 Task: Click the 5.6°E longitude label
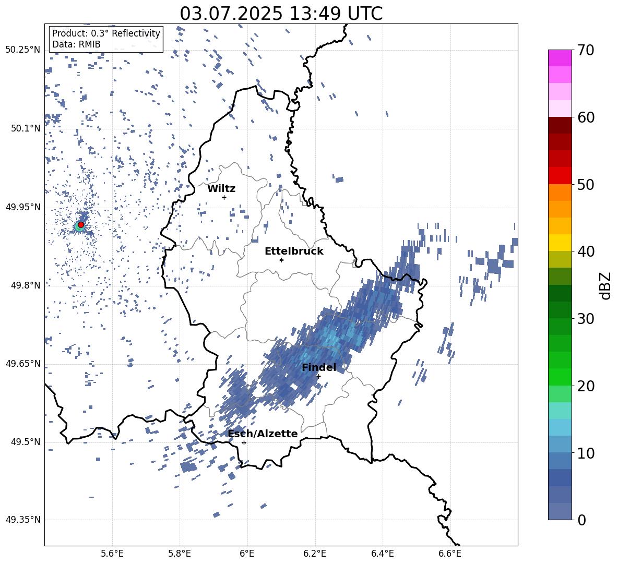coord(112,554)
